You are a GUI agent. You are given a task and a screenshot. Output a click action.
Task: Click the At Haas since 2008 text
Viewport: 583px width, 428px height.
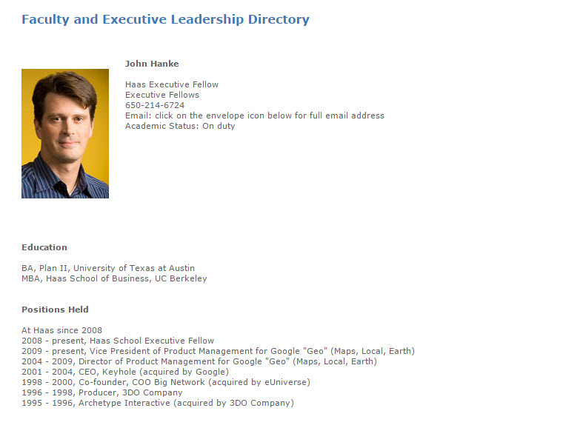pos(61,330)
